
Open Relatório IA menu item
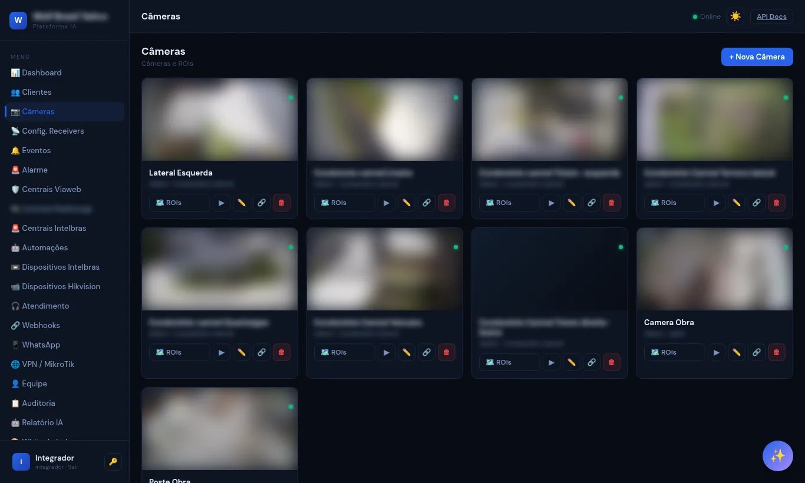point(64,422)
